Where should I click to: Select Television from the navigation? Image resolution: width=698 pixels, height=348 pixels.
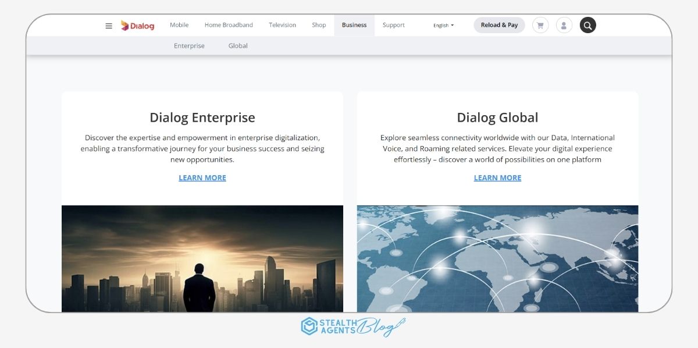click(282, 25)
